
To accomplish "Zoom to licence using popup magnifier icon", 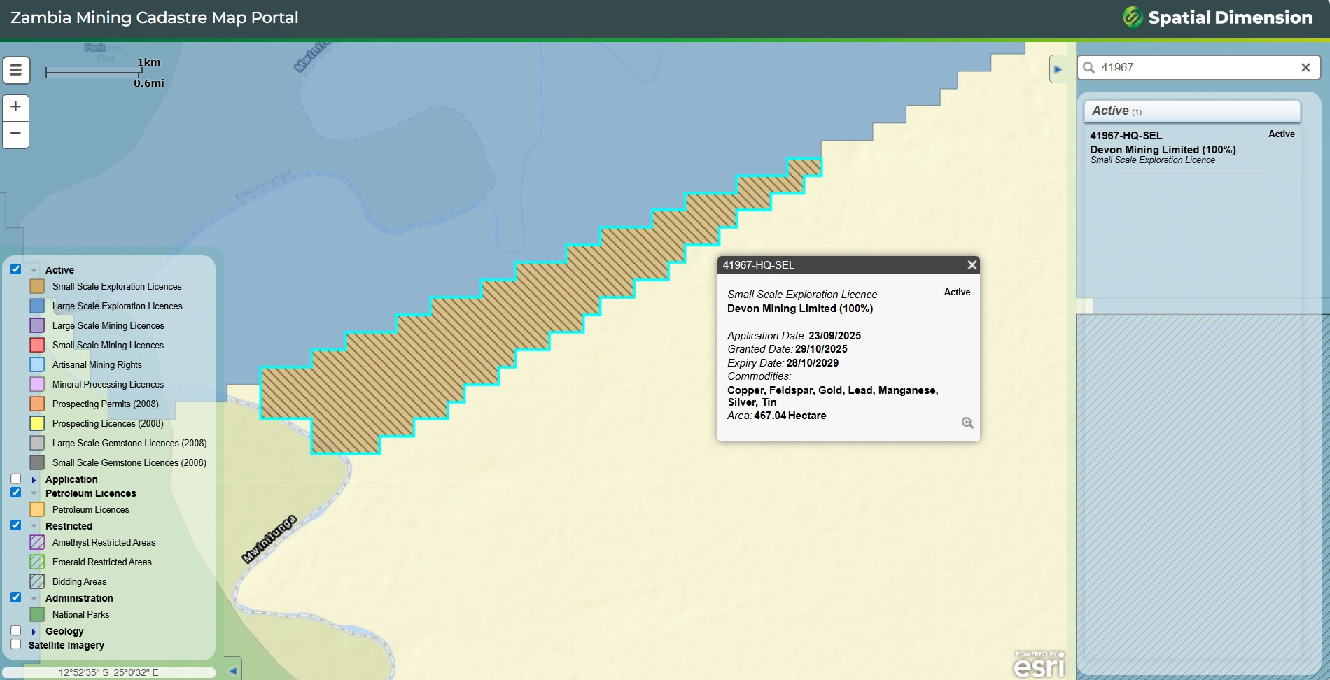I will (x=967, y=423).
